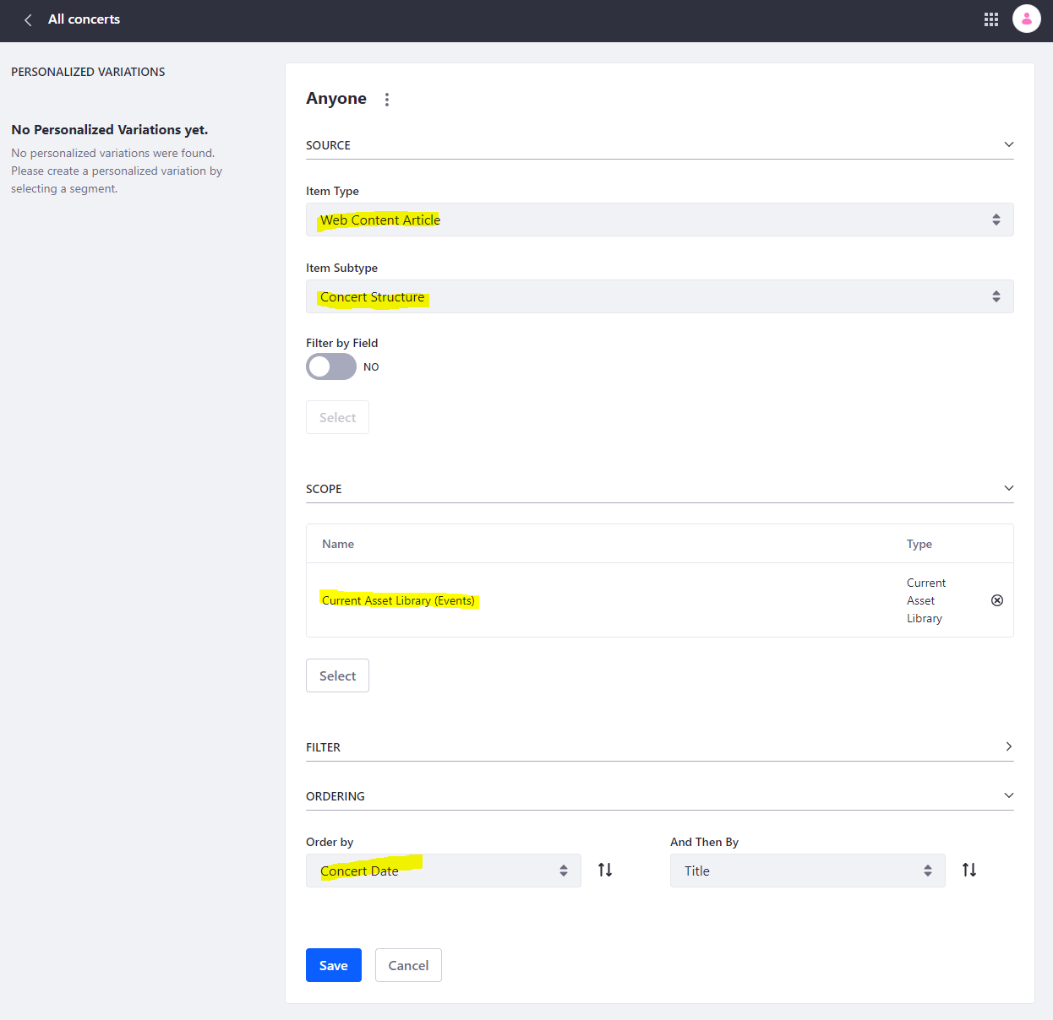Click the All concerts title
Viewport: 1053px width, 1020px height.
[x=84, y=19]
